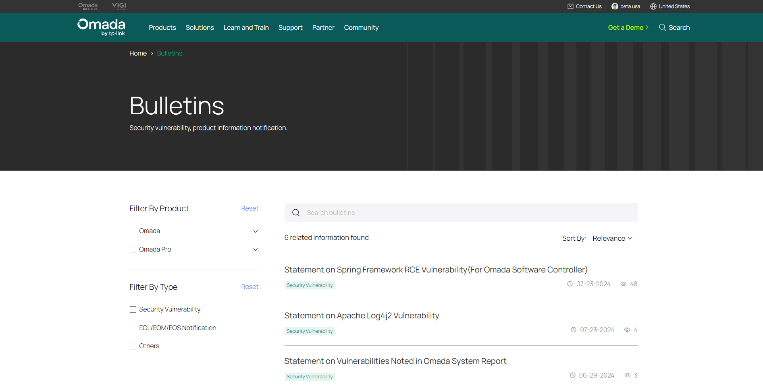This screenshot has width=763, height=390.
Task: Click Security Vulnerability tag under Omada System Report bulletin
Action: click(310, 377)
